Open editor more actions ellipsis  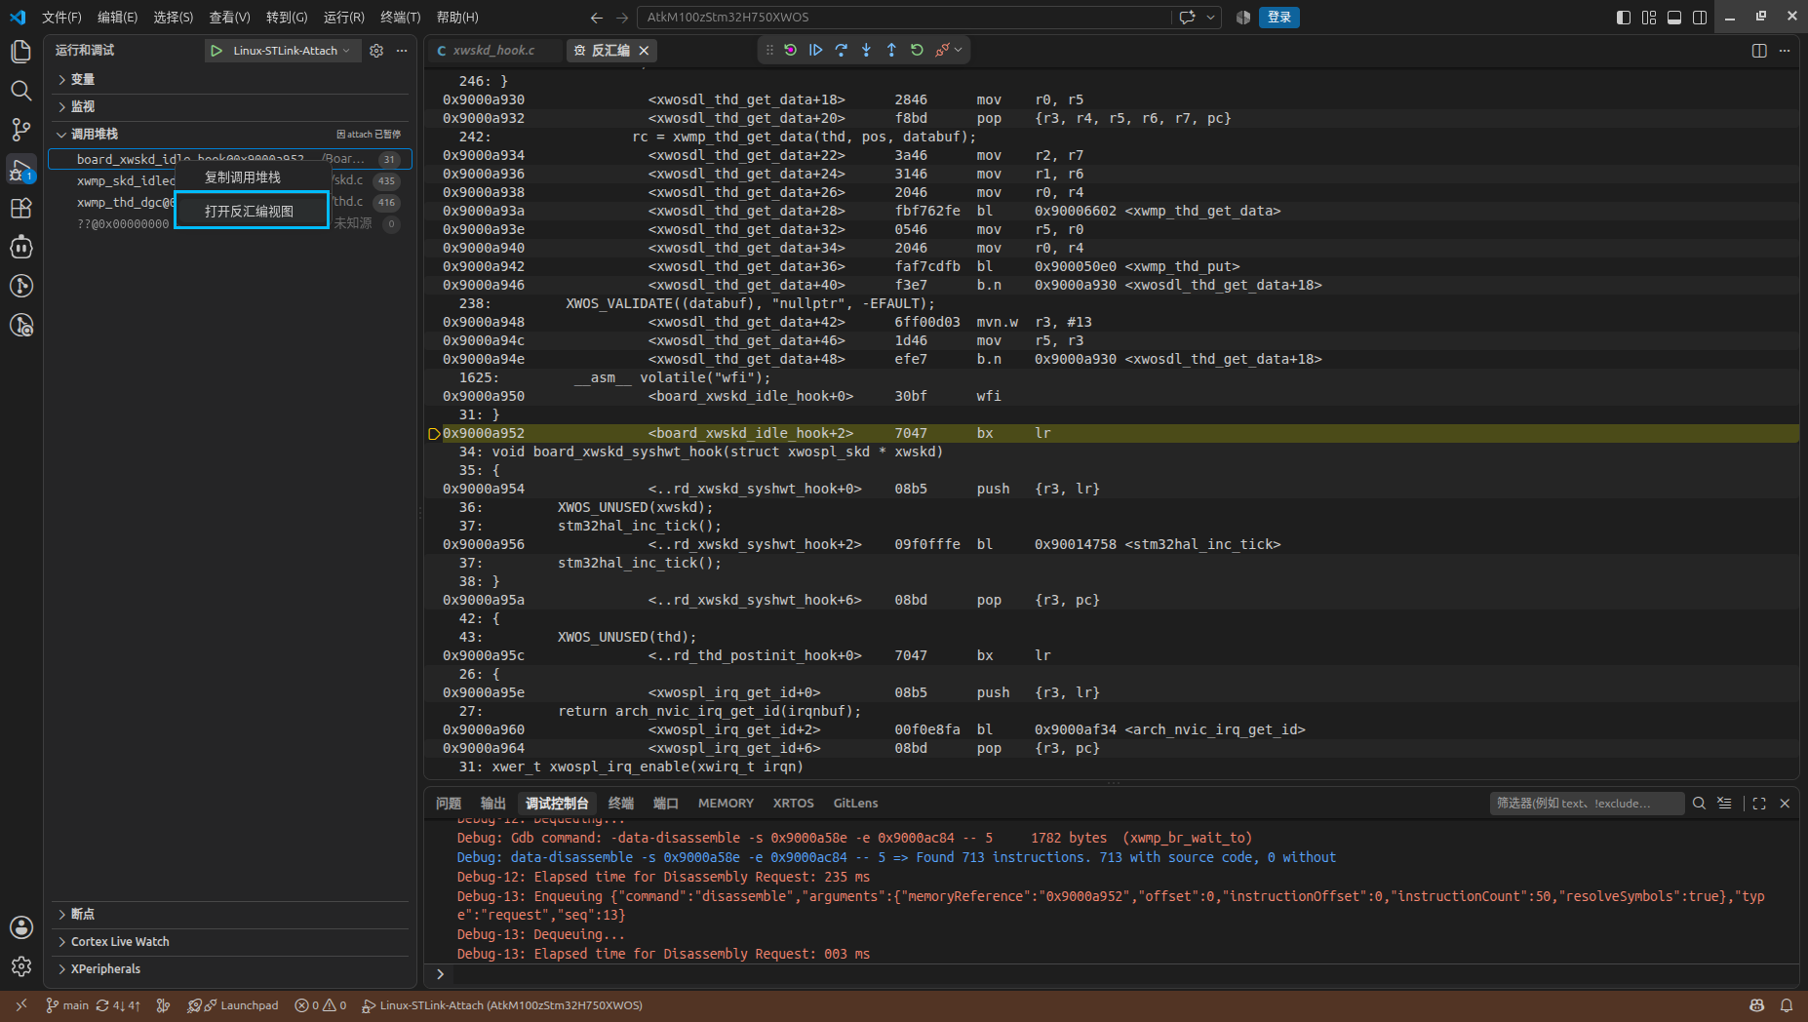coord(1785,51)
